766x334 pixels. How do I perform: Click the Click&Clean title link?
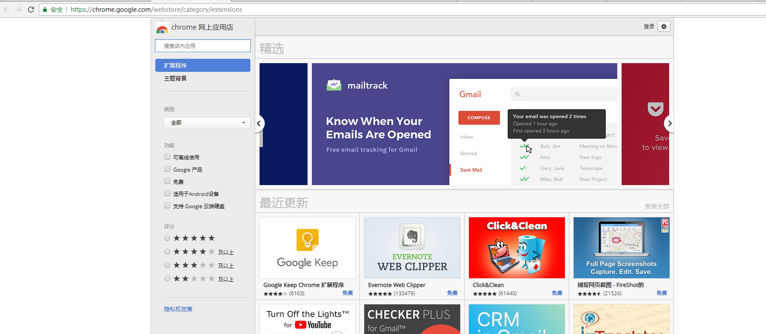pyautogui.click(x=488, y=285)
